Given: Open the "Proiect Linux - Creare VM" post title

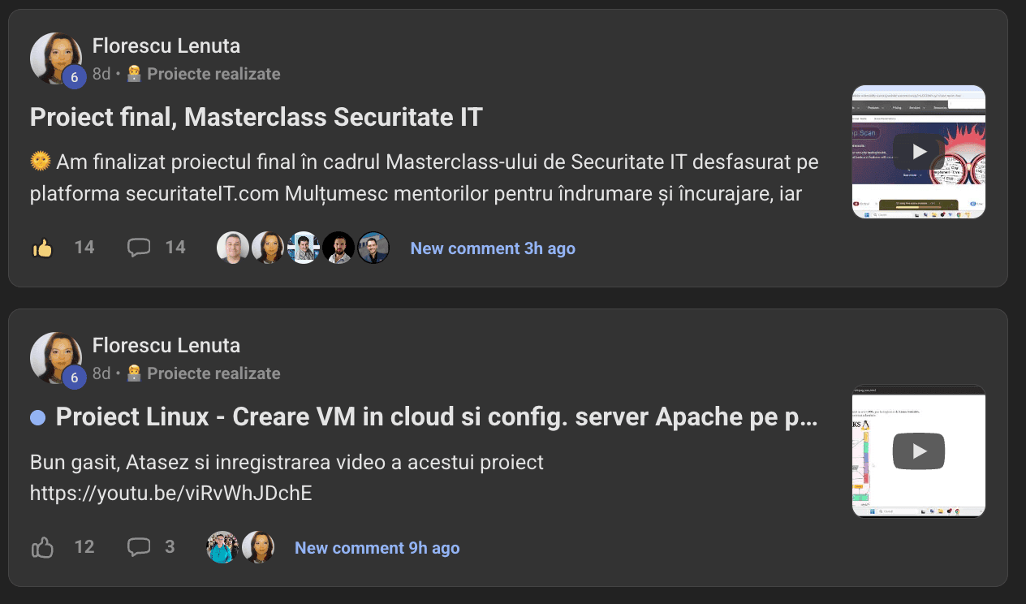Looking at the screenshot, I should (437, 417).
